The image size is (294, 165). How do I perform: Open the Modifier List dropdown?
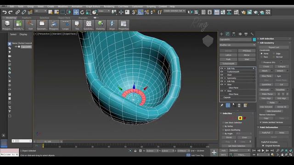point(237,45)
